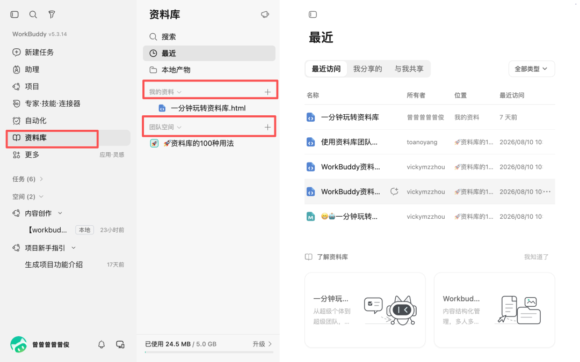Screen dimensions: 580x362
Task: Toggle the panel icon above the 最近 heading
Action: coord(313,14)
